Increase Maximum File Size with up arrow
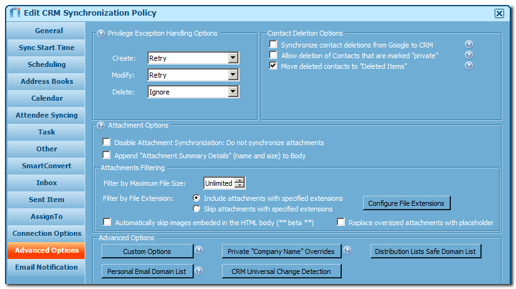The width and height of the screenshot is (516, 289). pos(240,180)
